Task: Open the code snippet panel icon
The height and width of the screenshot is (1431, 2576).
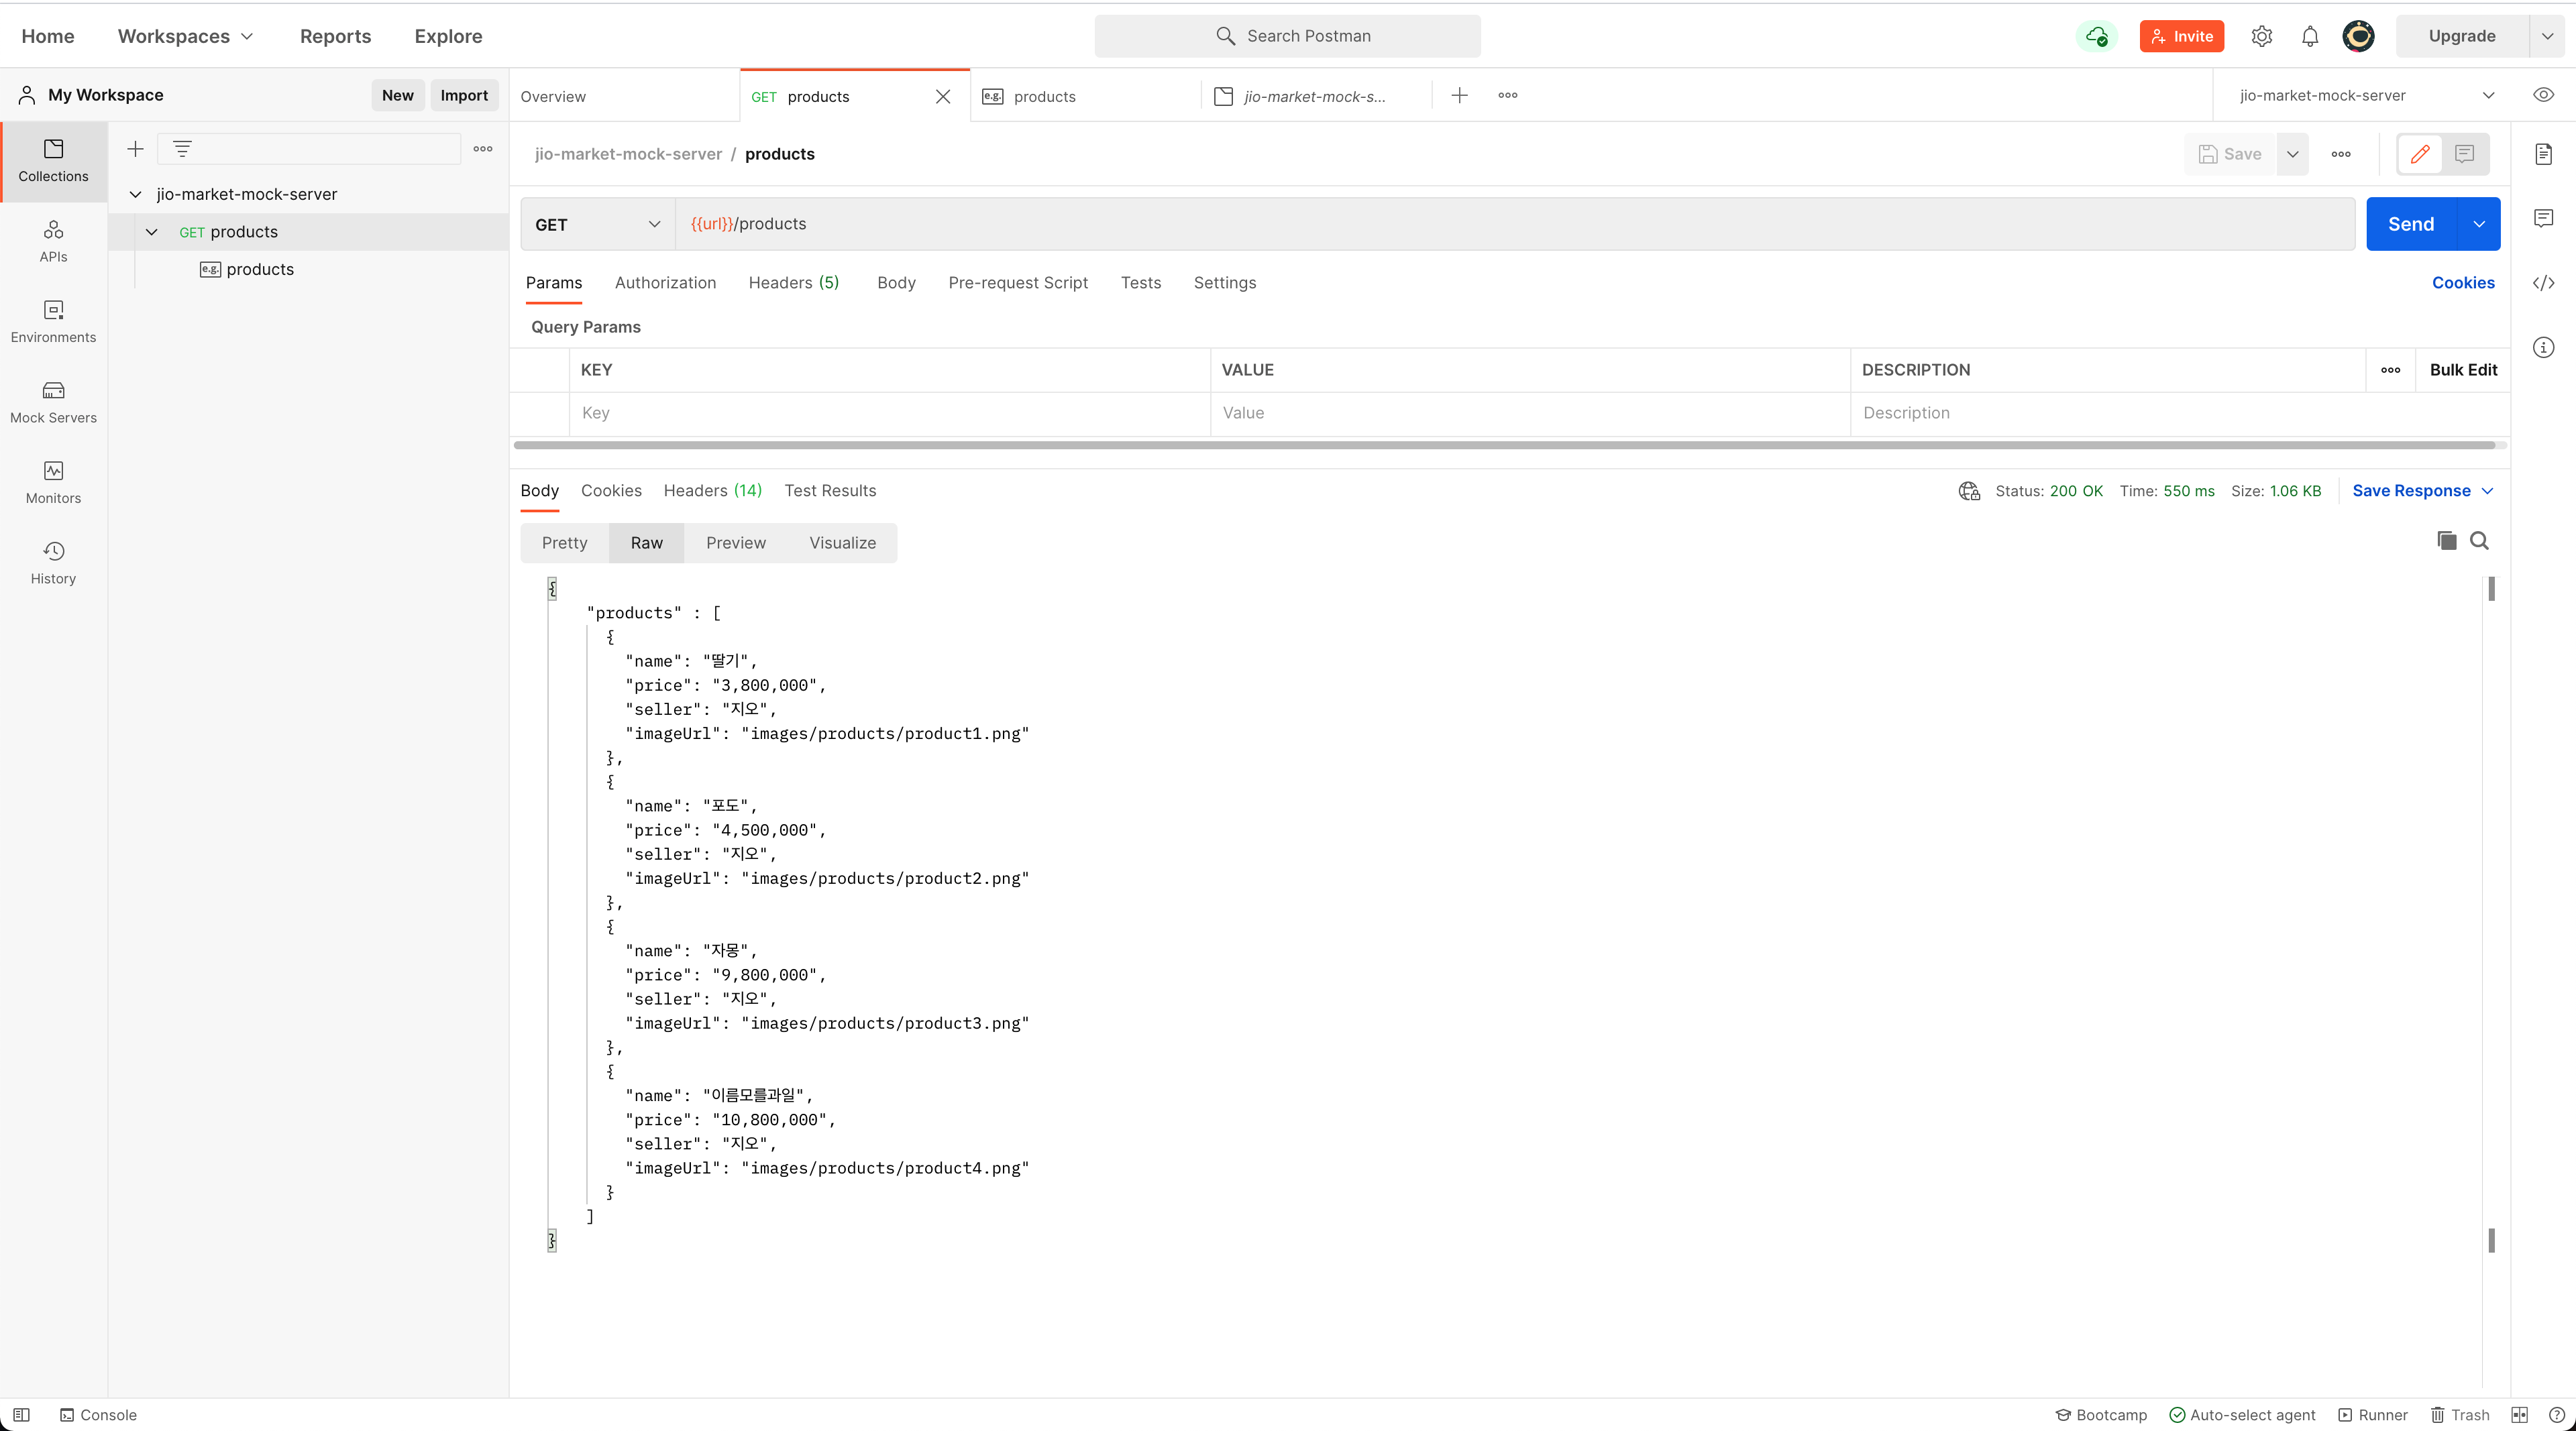Action: (2543, 283)
